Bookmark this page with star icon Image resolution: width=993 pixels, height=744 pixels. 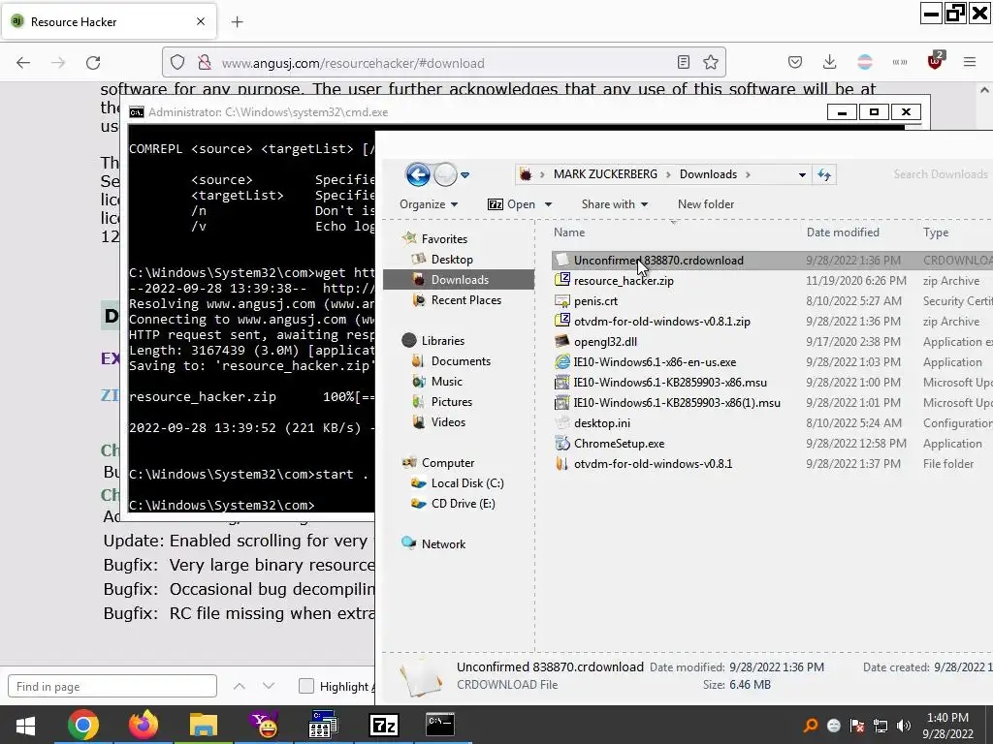click(x=711, y=62)
